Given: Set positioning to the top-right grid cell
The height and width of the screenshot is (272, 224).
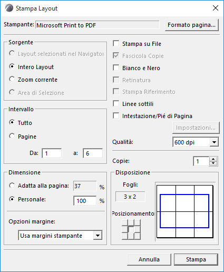Looking at the screenshot, I should tap(138, 222).
